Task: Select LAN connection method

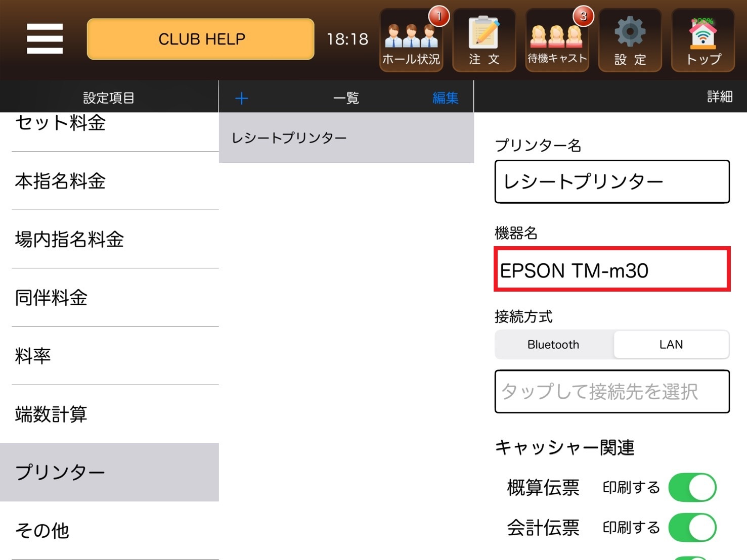Action: (x=671, y=345)
